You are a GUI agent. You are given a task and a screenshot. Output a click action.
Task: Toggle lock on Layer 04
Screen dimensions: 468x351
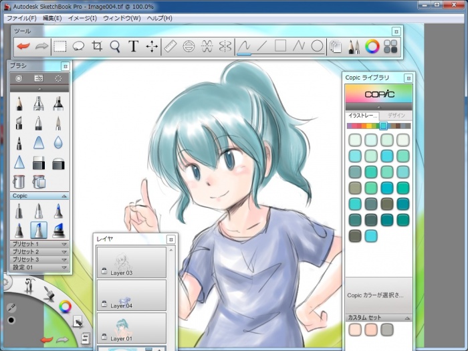(x=104, y=304)
